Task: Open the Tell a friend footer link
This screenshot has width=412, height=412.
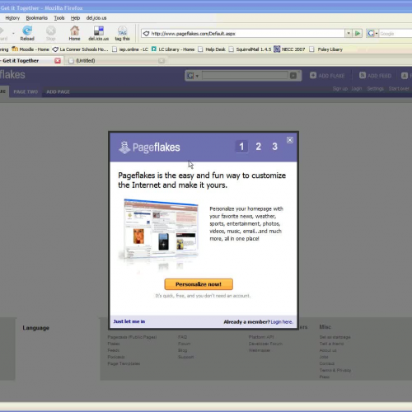Action: click(331, 344)
